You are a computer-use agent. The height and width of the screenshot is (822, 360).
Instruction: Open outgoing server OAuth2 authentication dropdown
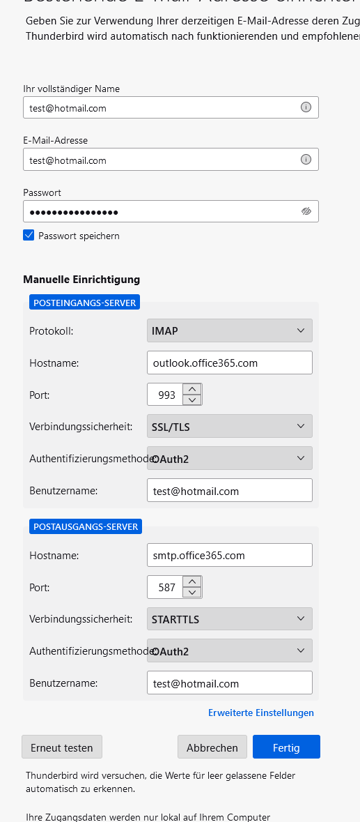click(x=230, y=650)
